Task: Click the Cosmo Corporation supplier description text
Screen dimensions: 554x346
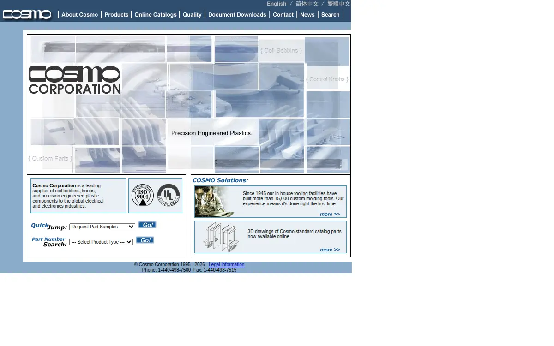Action: click(68, 196)
